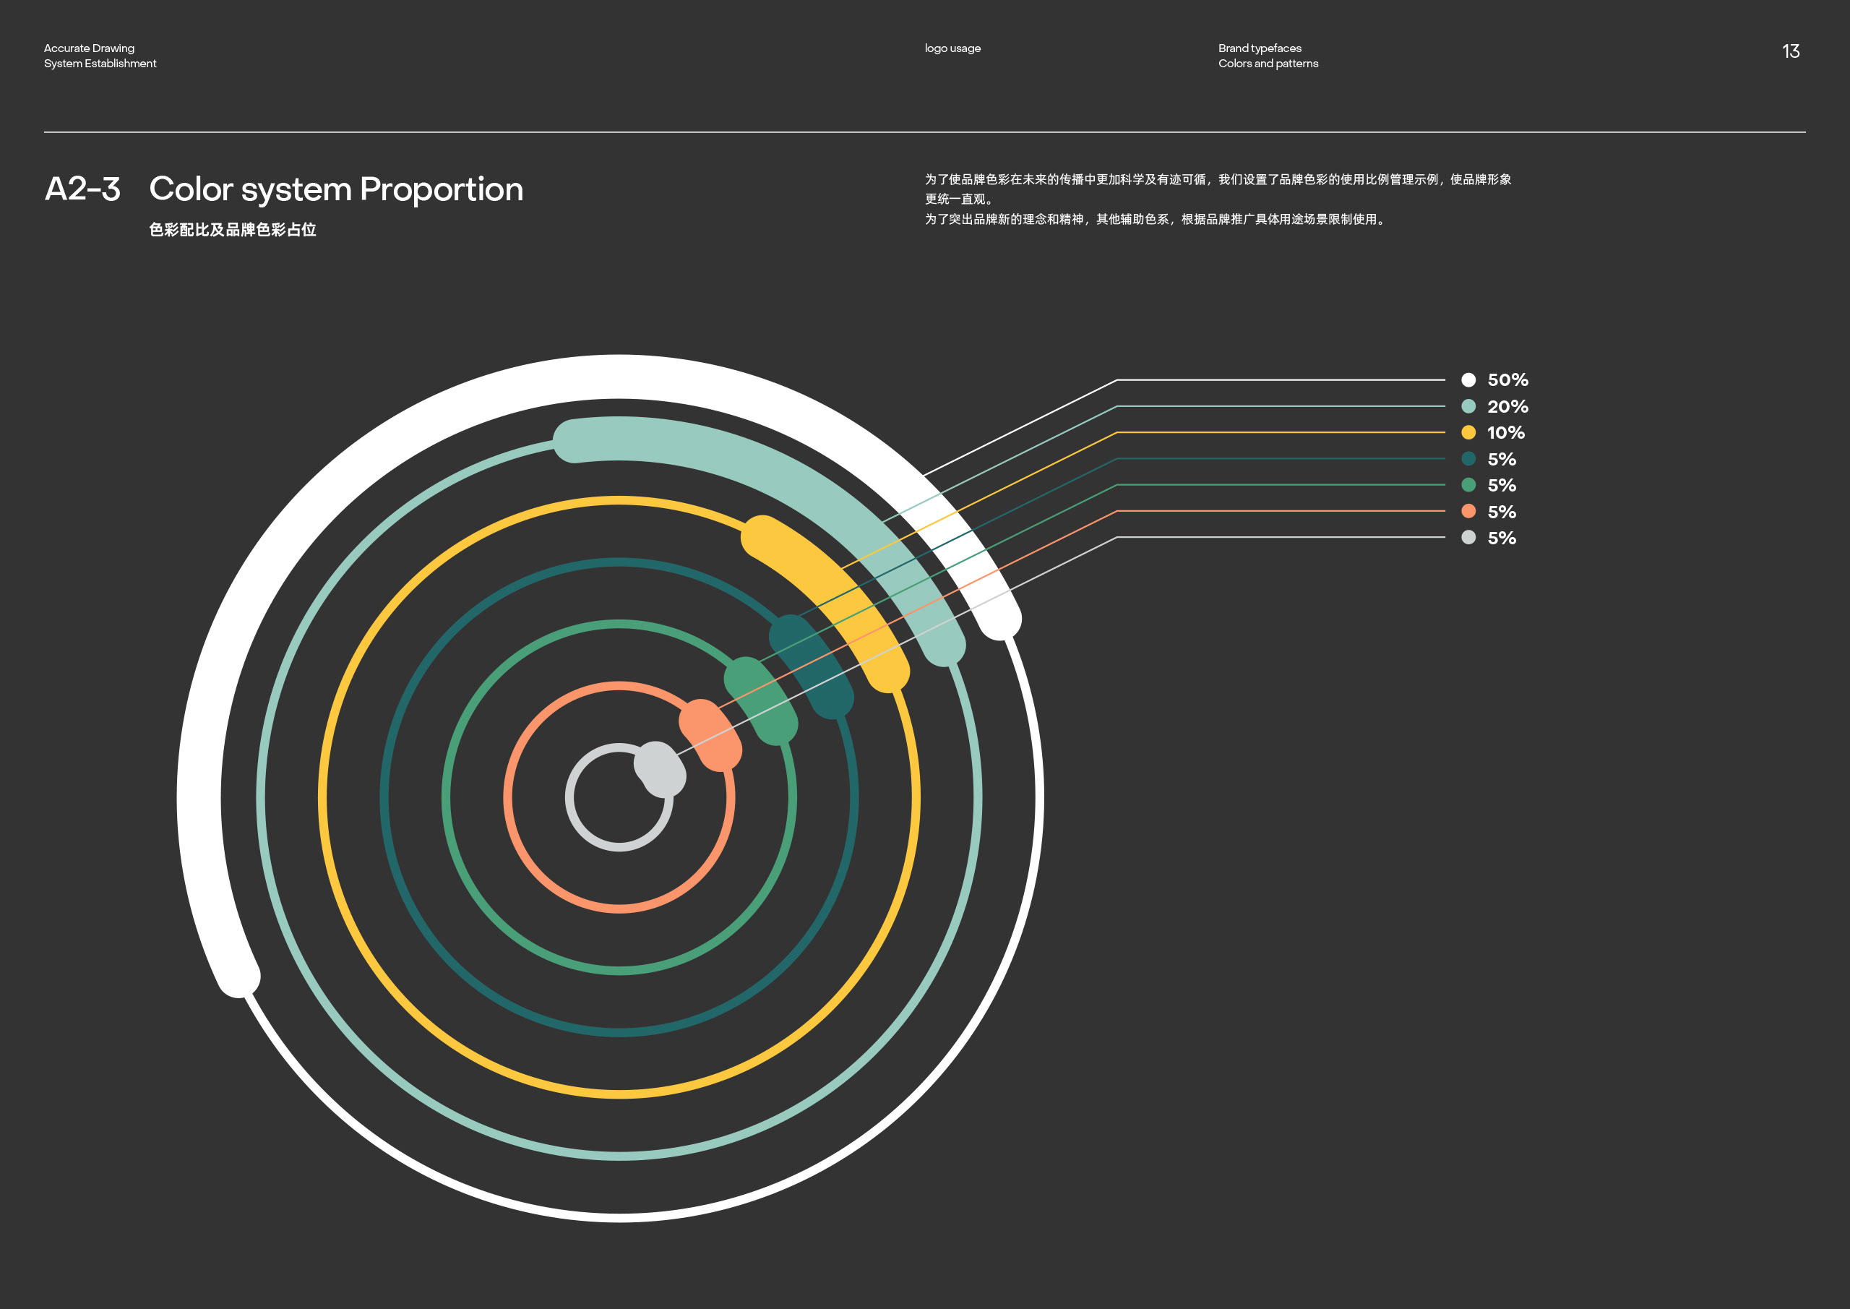The height and width of the screenshot is (1309, 1850).
Task: Click 'Accurate Drawing' header text
Action: coord(89,48)
